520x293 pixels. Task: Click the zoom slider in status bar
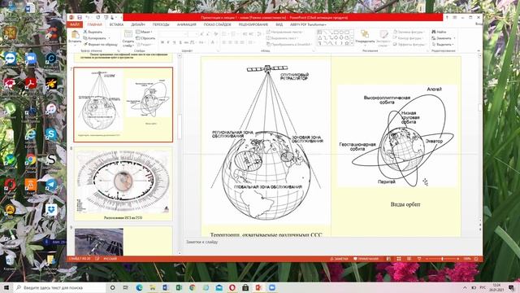click(442, 259)
